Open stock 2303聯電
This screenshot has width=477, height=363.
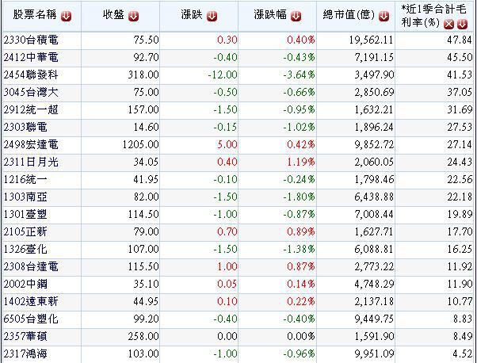coord(25,127)
